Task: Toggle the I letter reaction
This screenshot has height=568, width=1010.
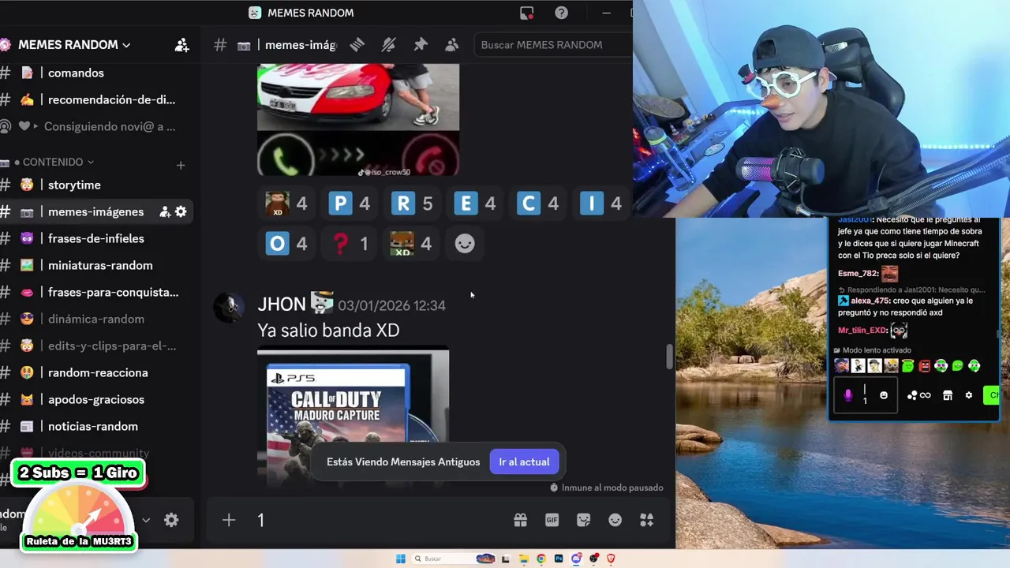Action: click(x=600, y=204)
